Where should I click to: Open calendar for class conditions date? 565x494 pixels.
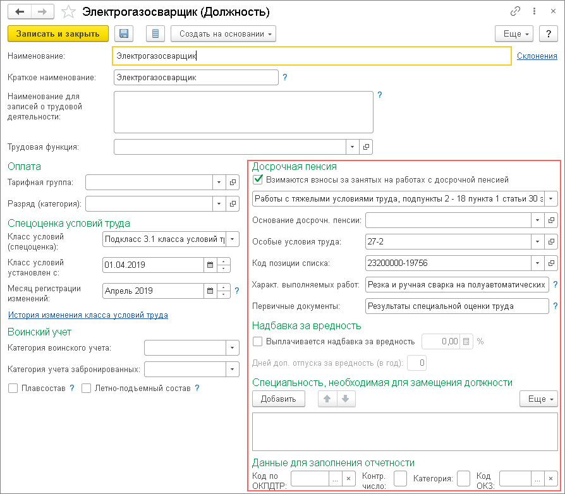point(210,265)
